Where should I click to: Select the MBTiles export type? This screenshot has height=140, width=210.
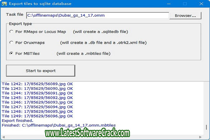click(x=11, y=53)
